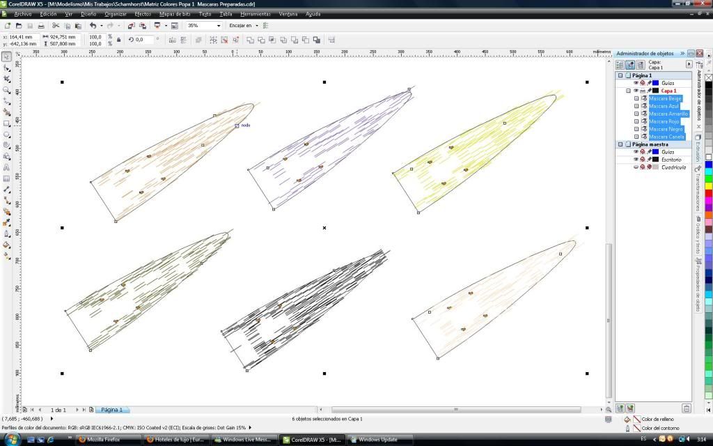Toggle printable icon of Capa 1 layer
The image size is (713, 446).
tap(643, 91)
